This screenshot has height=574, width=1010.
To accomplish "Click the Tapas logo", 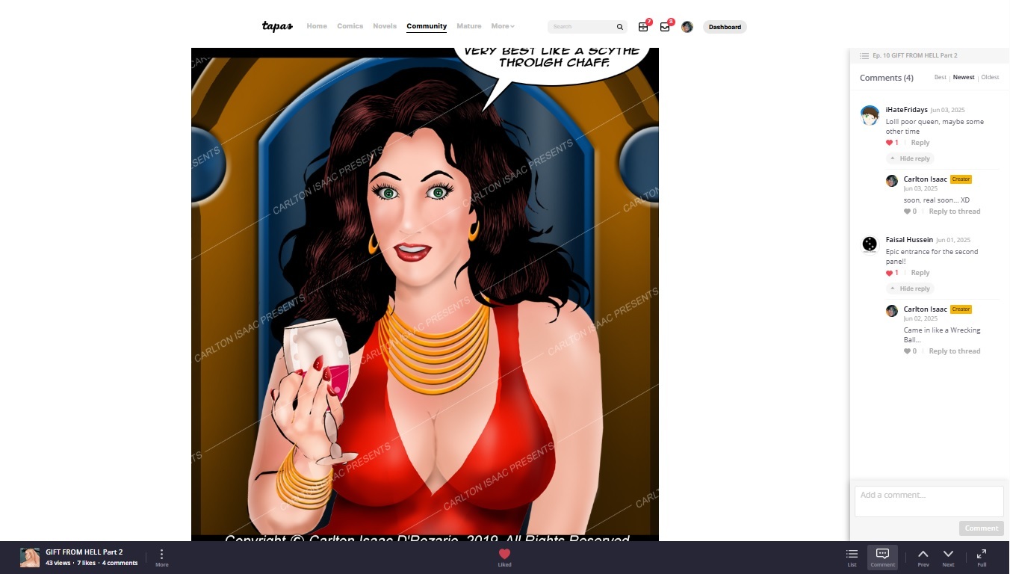I will pos(277,27).
